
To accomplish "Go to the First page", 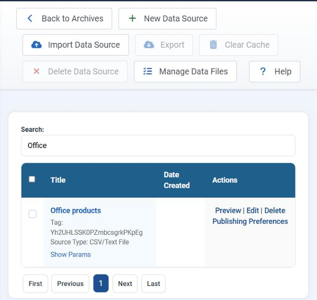I will pos(35,283).
